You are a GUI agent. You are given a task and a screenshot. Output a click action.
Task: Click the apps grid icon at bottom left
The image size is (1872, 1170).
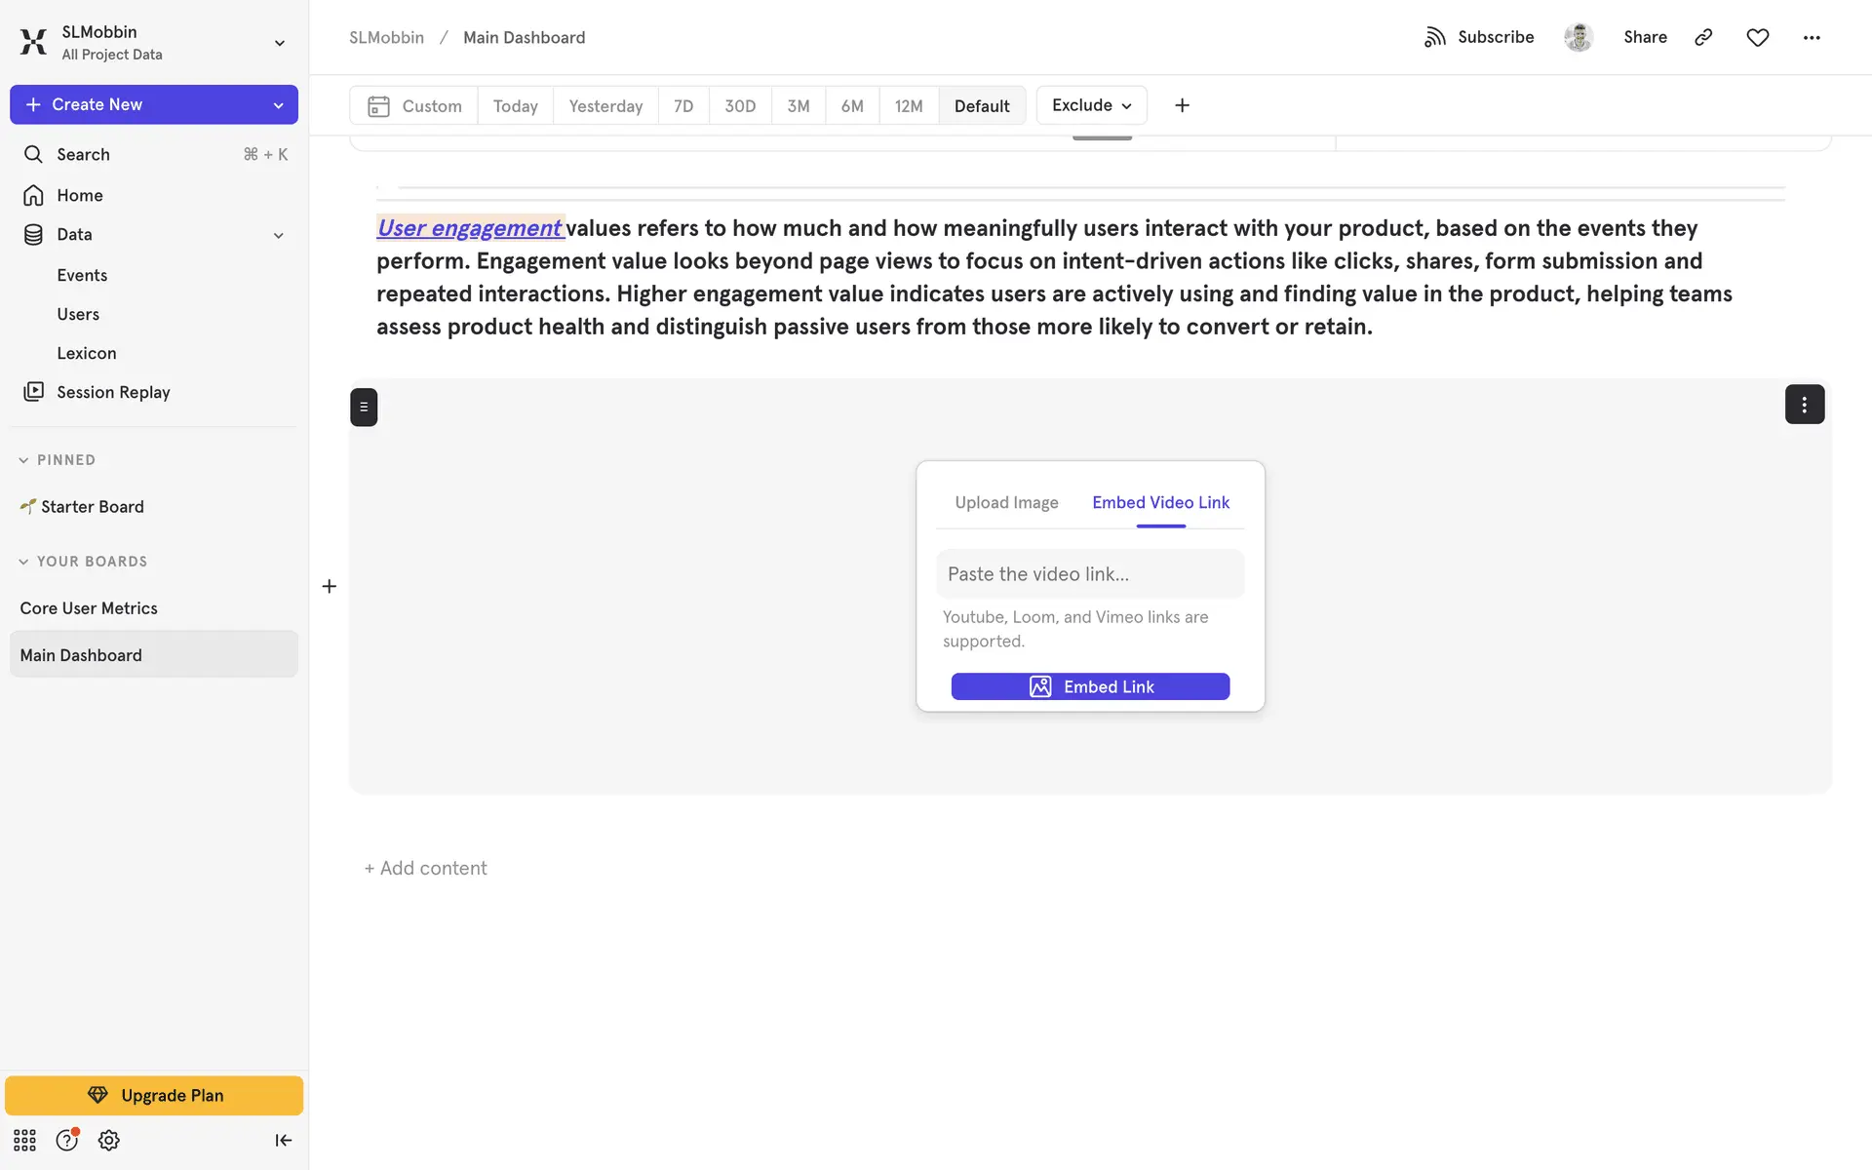(24, 1140)
